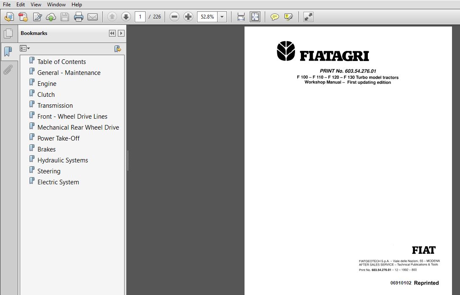Select the Engine bookmark
The height and width of the screenshot is (295, 460).
[47, 84]
